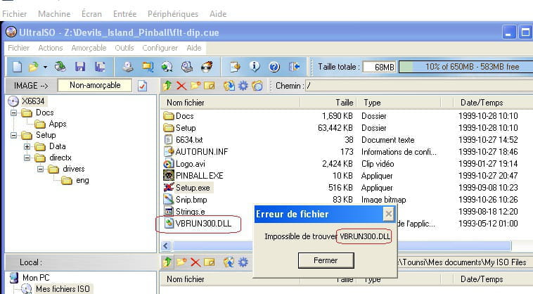533x294 pixels.
Task: Click the image properties document icon in main toolbar
Action: 235,67
